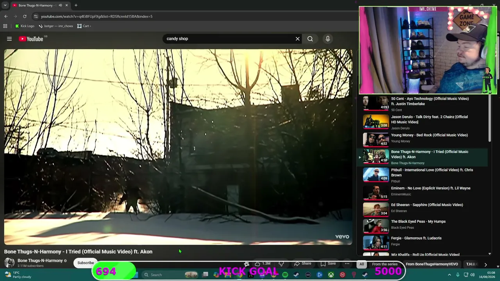The height and width of the screenshot is (281, 500).
Task: Open a new browser tab
Action: tap(76, 5)
